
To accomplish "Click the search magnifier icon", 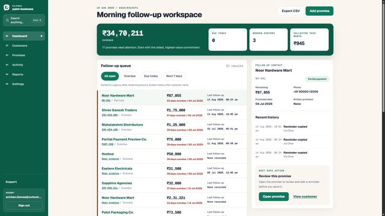I will coord(7,21).
